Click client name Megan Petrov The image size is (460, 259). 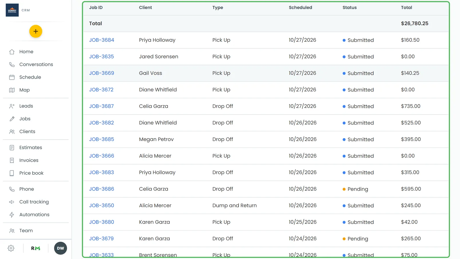(x=156, y=139)
